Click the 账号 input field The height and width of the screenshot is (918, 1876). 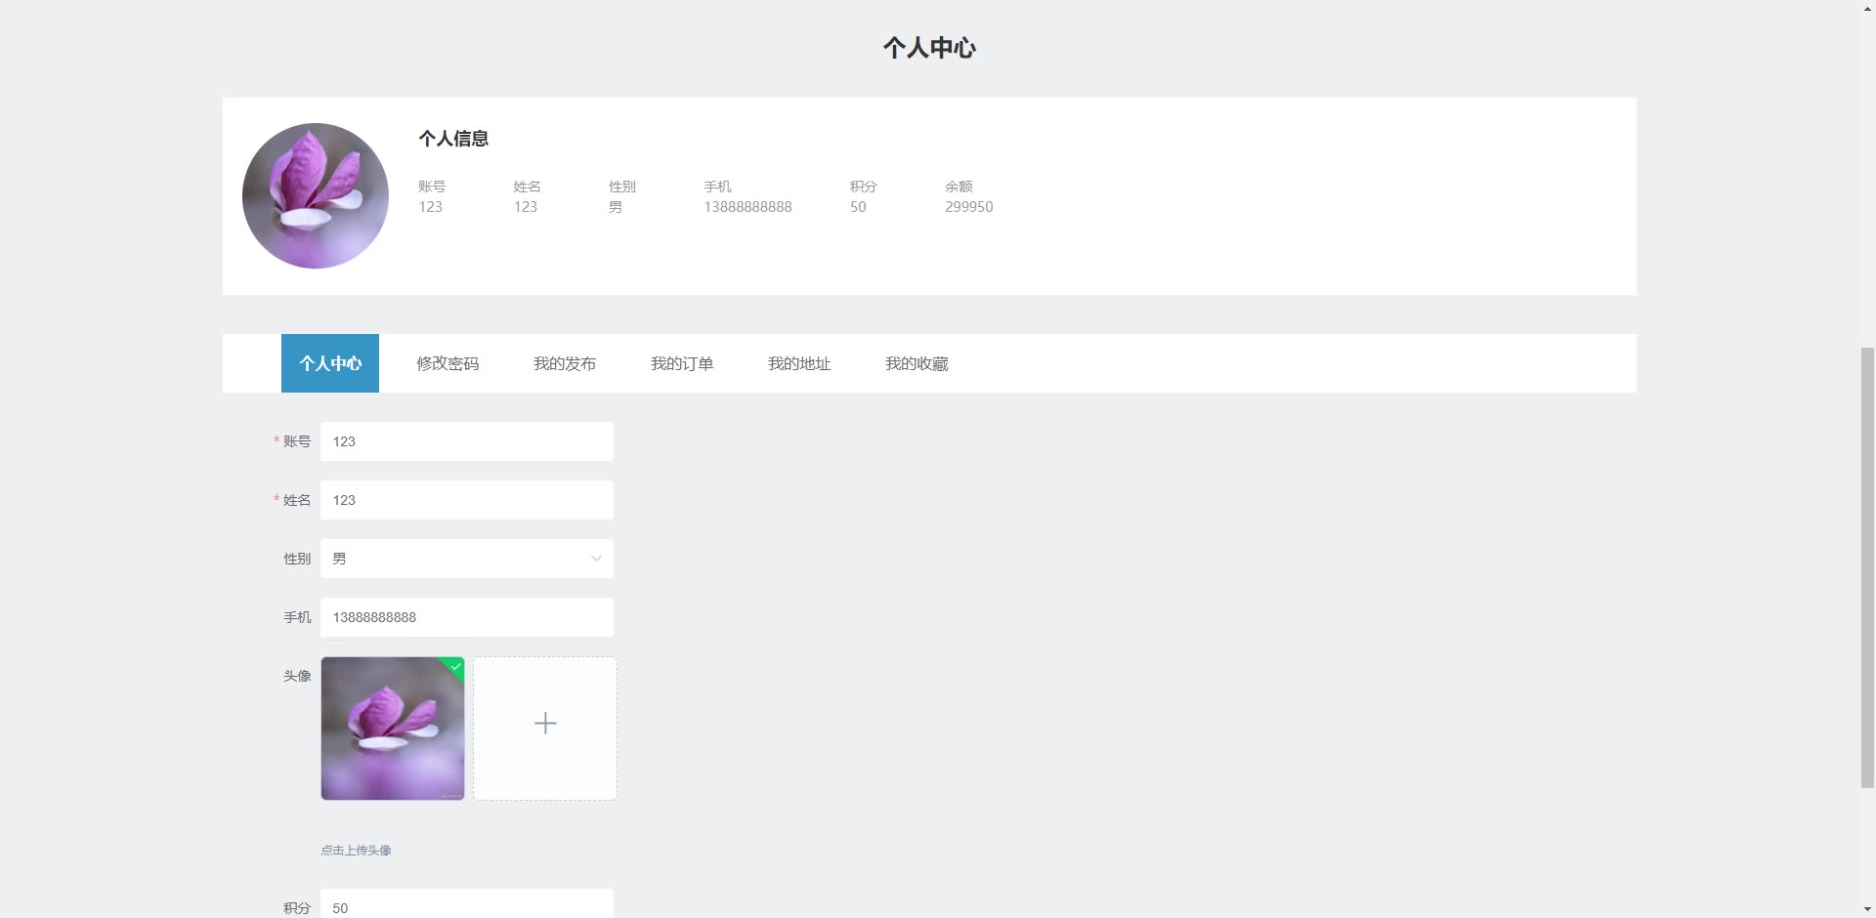tap(467, 441)
